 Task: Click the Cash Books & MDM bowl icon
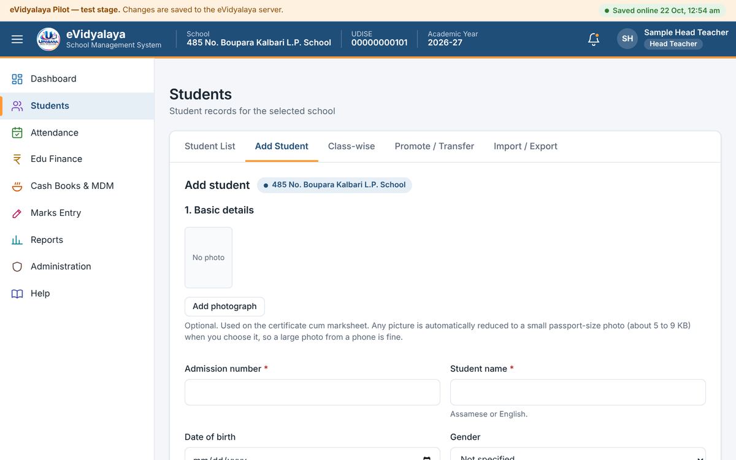pos(17,186)
